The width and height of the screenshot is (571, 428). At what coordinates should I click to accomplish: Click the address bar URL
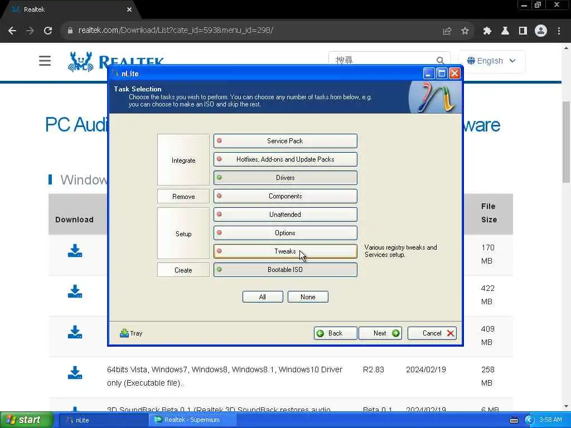pyautogui.click(x=176, y=30)
